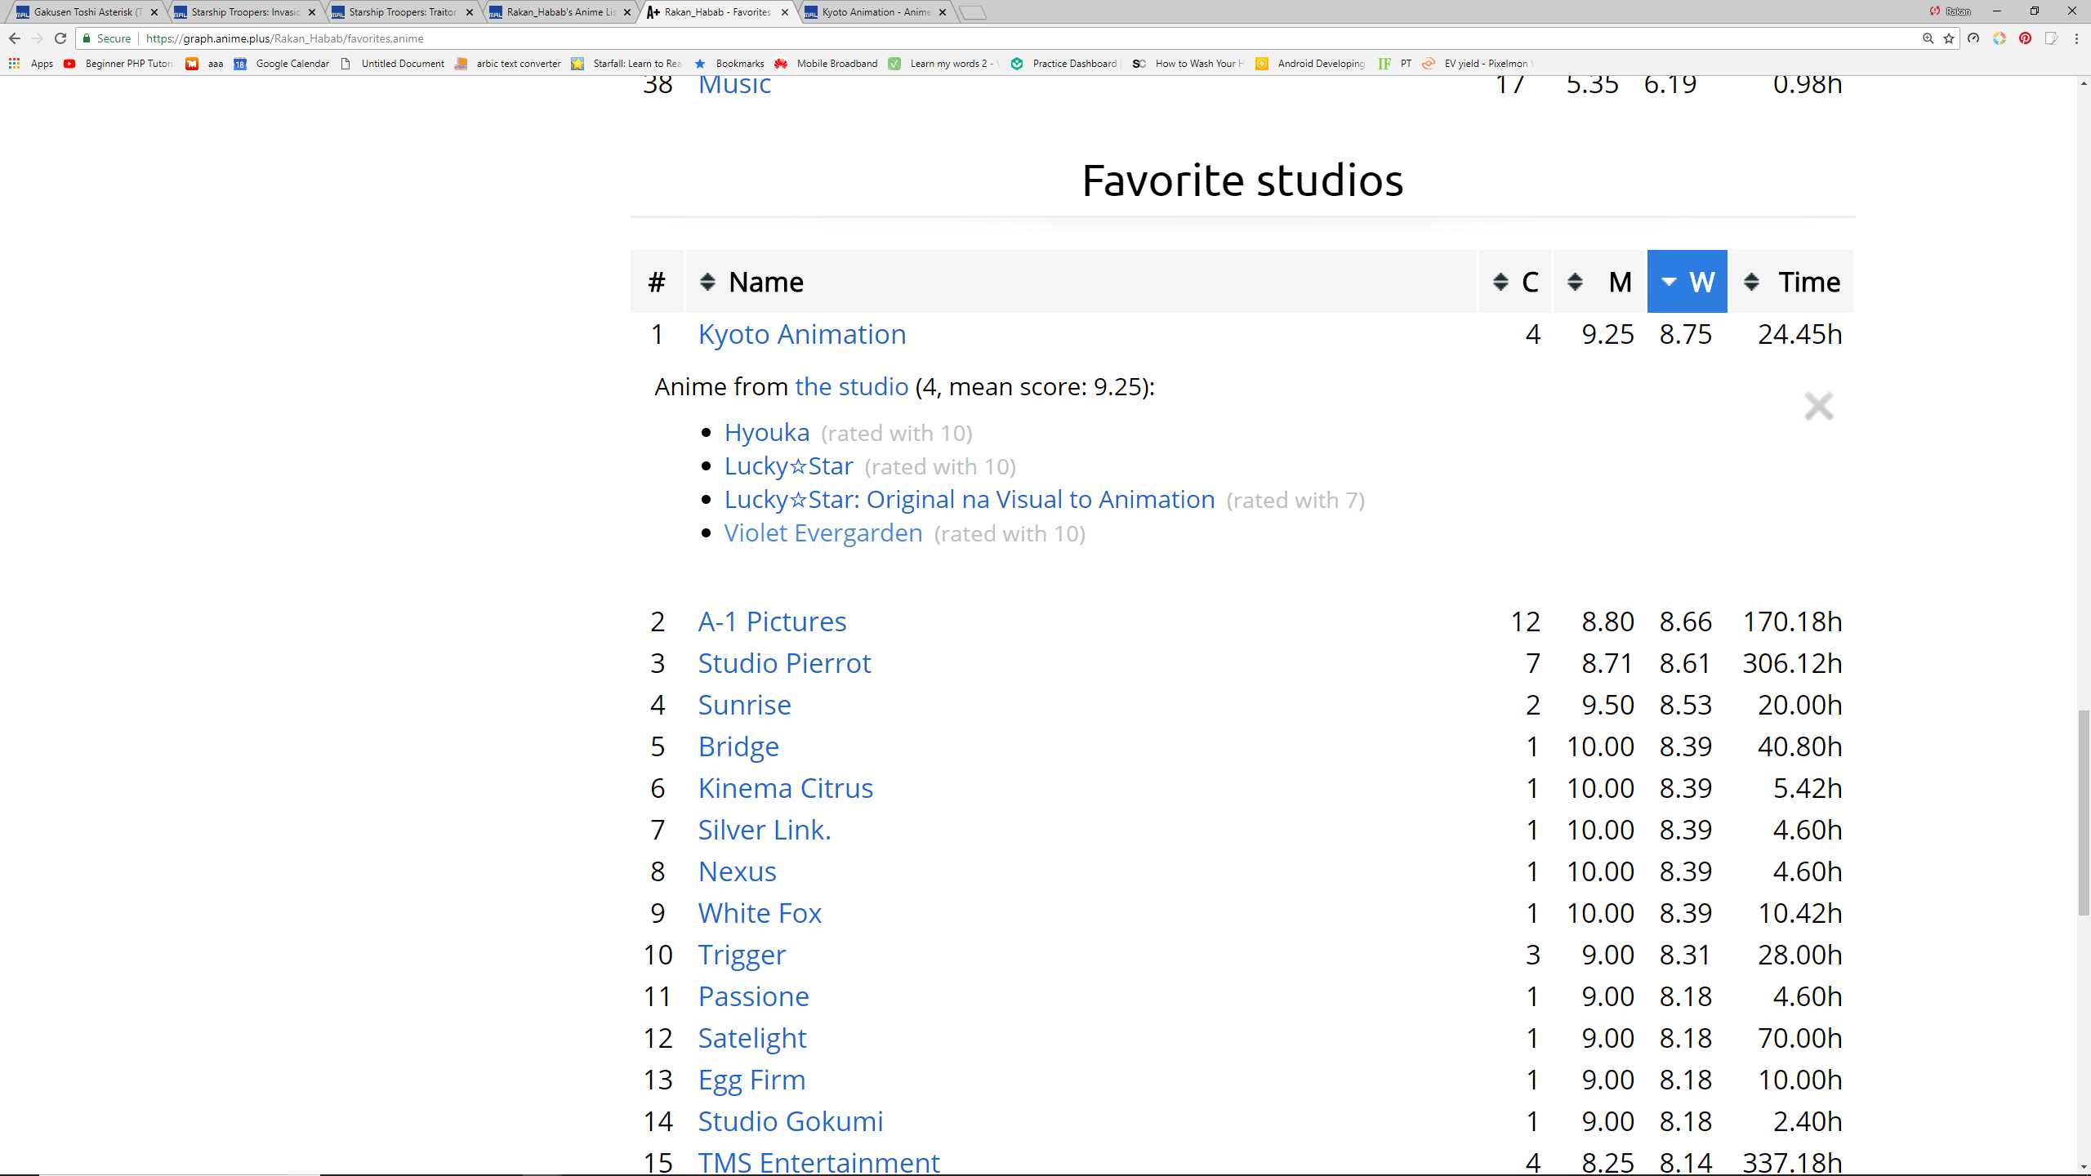Go back with the browser back arrow

14,38
